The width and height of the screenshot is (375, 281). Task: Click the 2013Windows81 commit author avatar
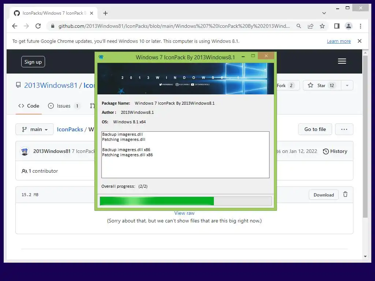click(x=25, y=151)
